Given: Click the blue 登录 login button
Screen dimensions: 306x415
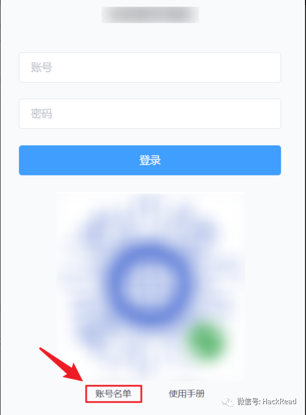Looking at the screenshot, I should (150, 160).
